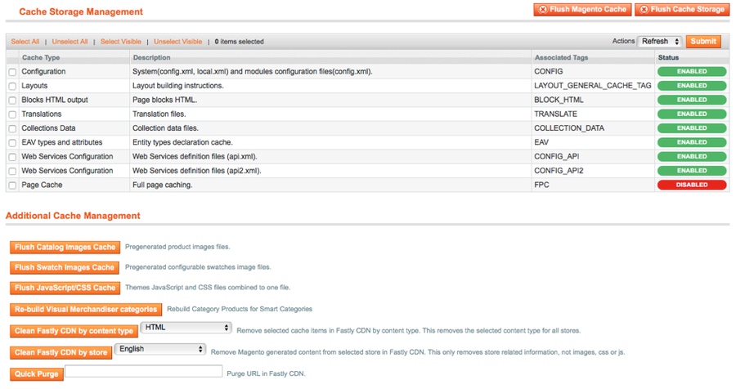Expand the English store dropdown
This screenshot has height=389, width=736.
click(x=160, y=349)
